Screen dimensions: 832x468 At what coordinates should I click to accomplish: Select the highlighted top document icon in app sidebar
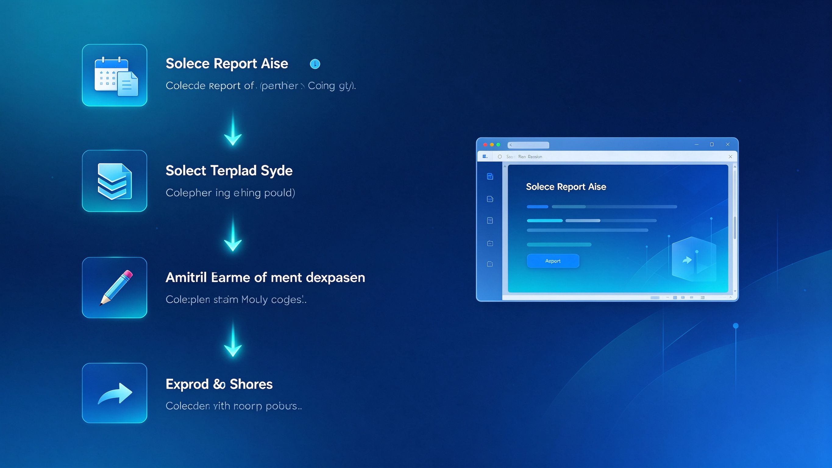tap(490, 176)
